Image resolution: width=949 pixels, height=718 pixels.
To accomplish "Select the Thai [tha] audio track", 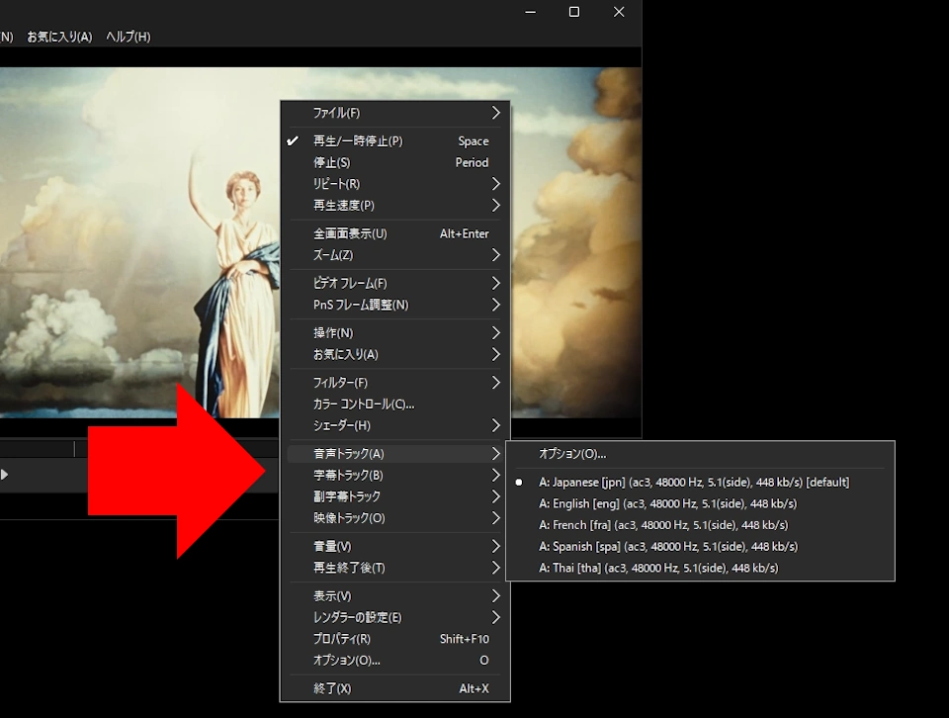I will click(700, 568).
